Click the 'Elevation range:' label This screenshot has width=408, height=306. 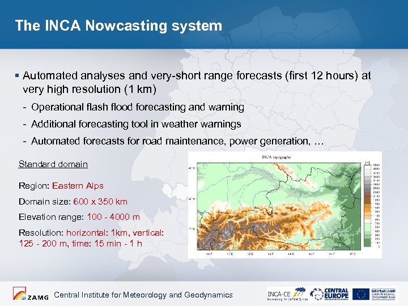point(52,217)
